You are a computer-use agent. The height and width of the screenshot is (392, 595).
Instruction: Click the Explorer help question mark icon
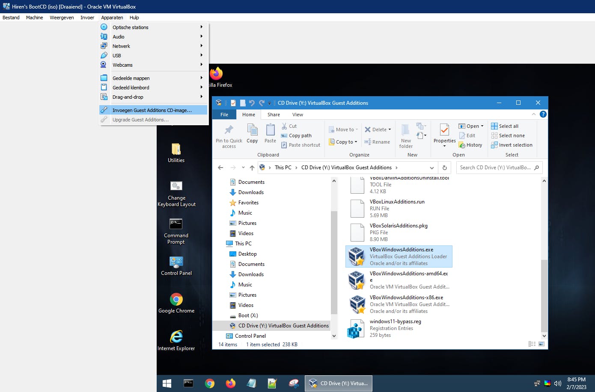tap(543, 114)
